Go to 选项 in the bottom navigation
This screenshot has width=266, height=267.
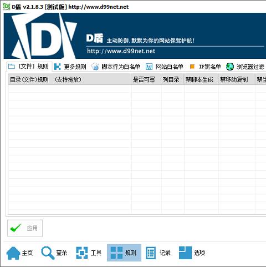192,253
